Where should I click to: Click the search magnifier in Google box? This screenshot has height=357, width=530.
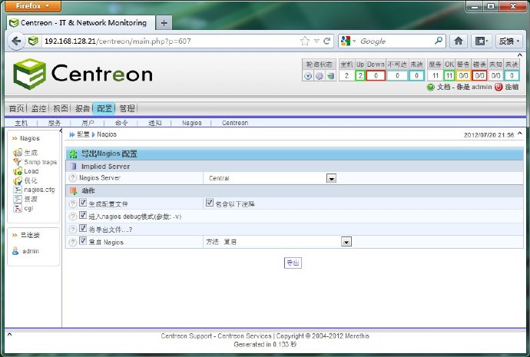point(439,41)
